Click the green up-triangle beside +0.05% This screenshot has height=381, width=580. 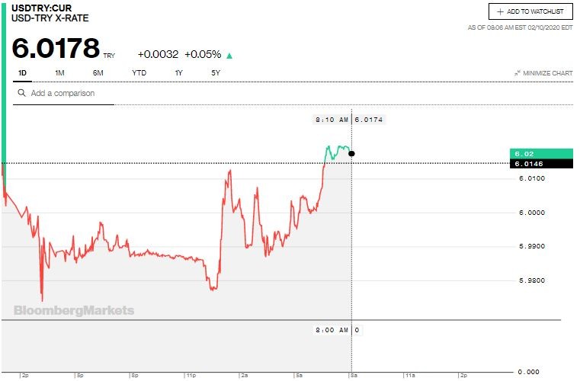pyautogui.click(x=229, y=55)
